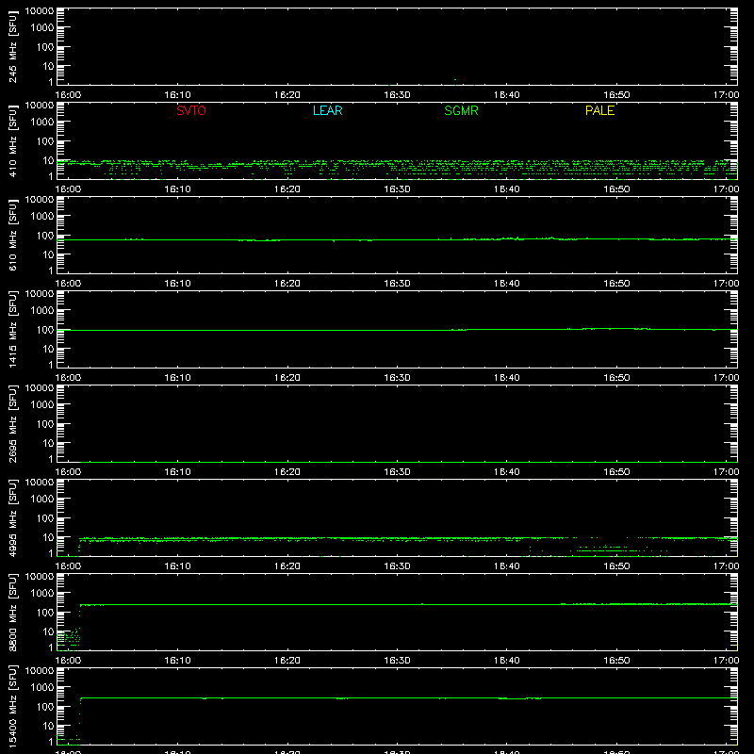Click 16:00 time label below 1415 MHz plot
This screenshot has width=754, height=754.
click(68, 378)
